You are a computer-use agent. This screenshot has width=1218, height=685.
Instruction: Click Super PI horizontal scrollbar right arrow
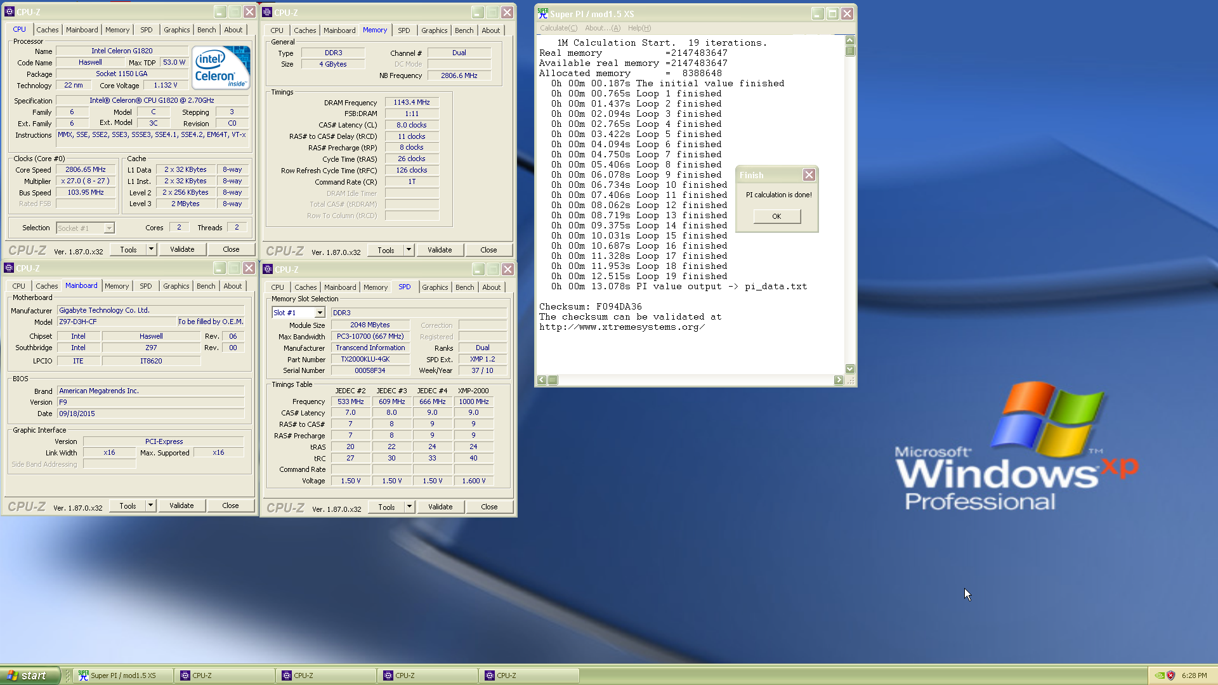[x=839, y=380]
